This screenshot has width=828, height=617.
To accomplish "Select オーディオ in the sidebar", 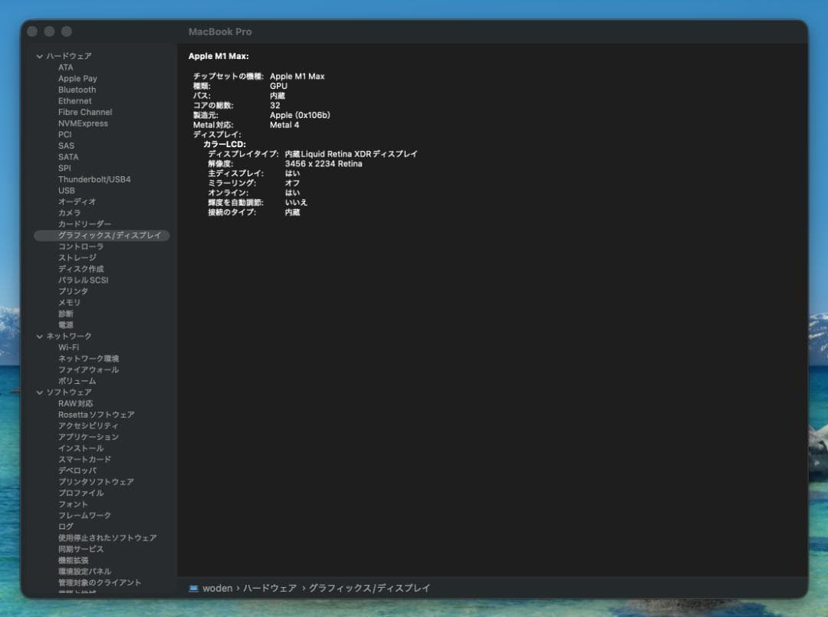I will pyautogui.click(x=77, y=202).
